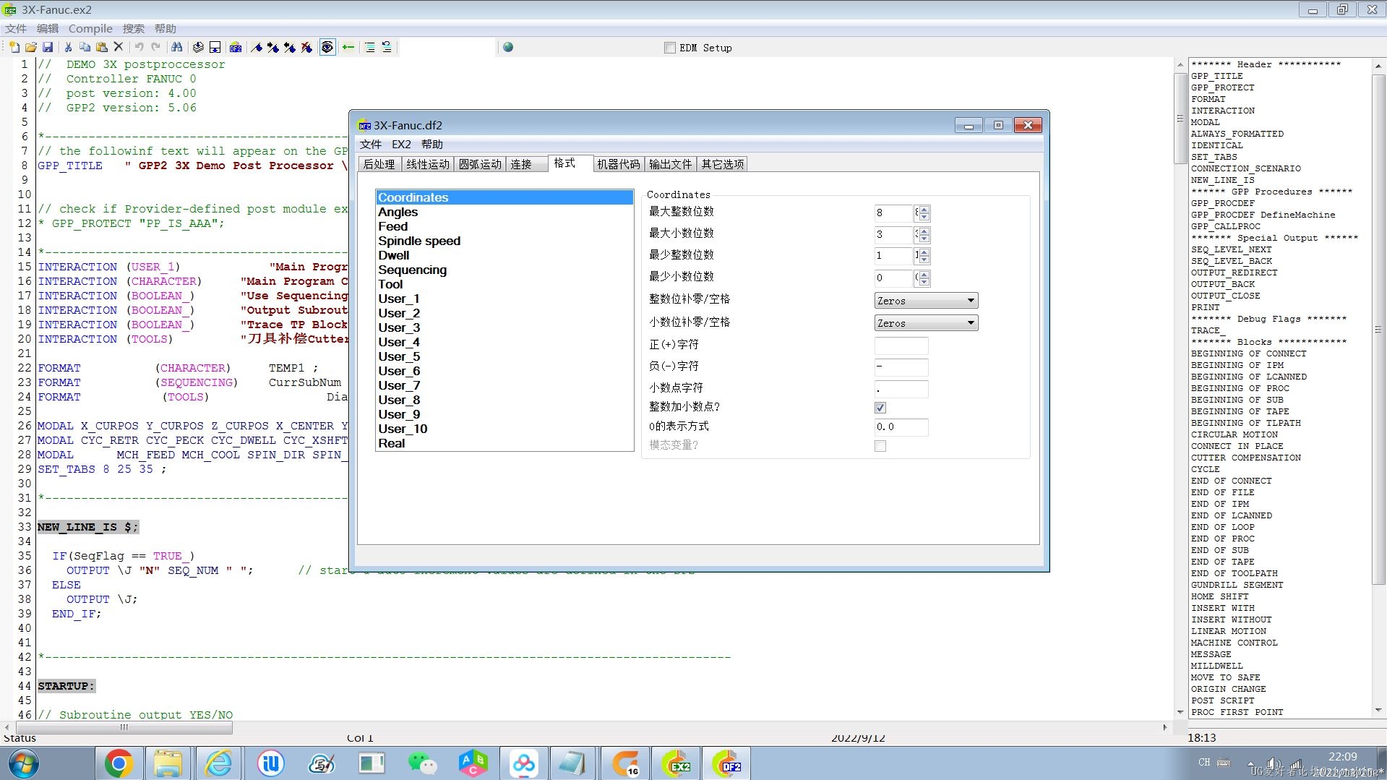The image size is (1387, 780).
Task: Click the compile stack icon in toolbar
Action: [x=198, y=47]
